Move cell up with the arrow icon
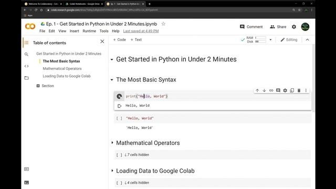This screenshot has height=189, width=336. [x=257, y=90]
